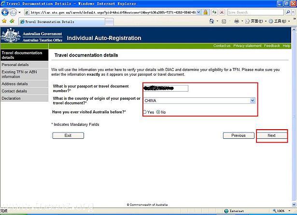Click the browser Forward arrow button
297x215 pixels.
[x=13, y=13]
